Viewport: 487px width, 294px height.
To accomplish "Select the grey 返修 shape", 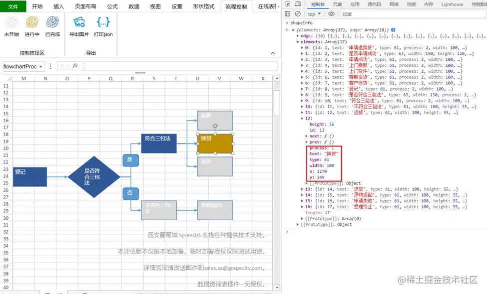I will (215, 121).
